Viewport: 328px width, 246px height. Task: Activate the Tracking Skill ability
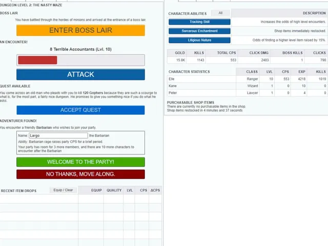click(199, 22)
